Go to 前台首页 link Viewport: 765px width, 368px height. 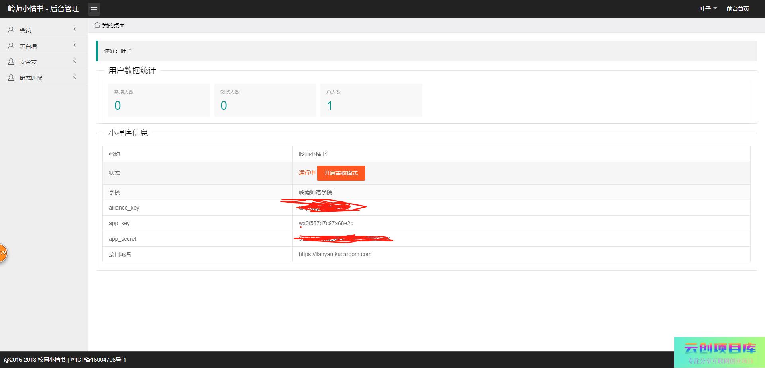click(x=738, y=9)
